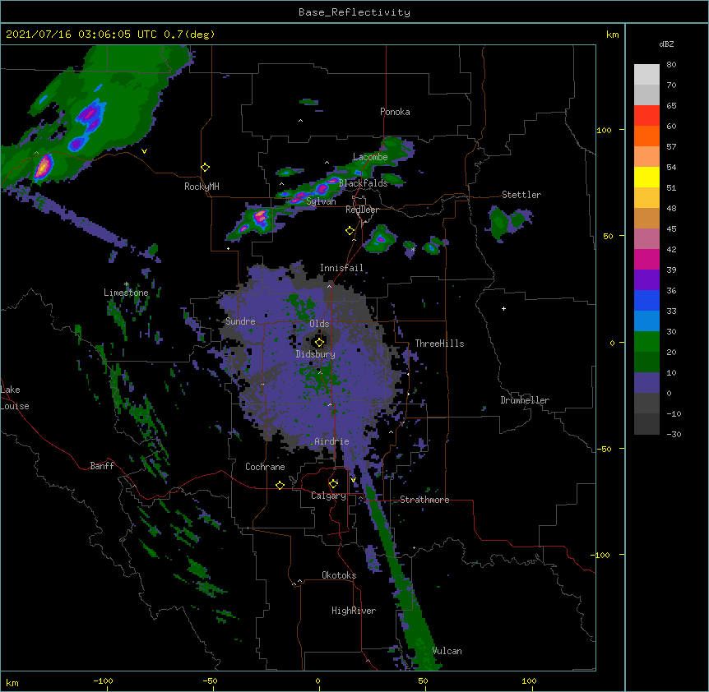Click the Lake Louise label
709x692 pixels.
point(15,398)
